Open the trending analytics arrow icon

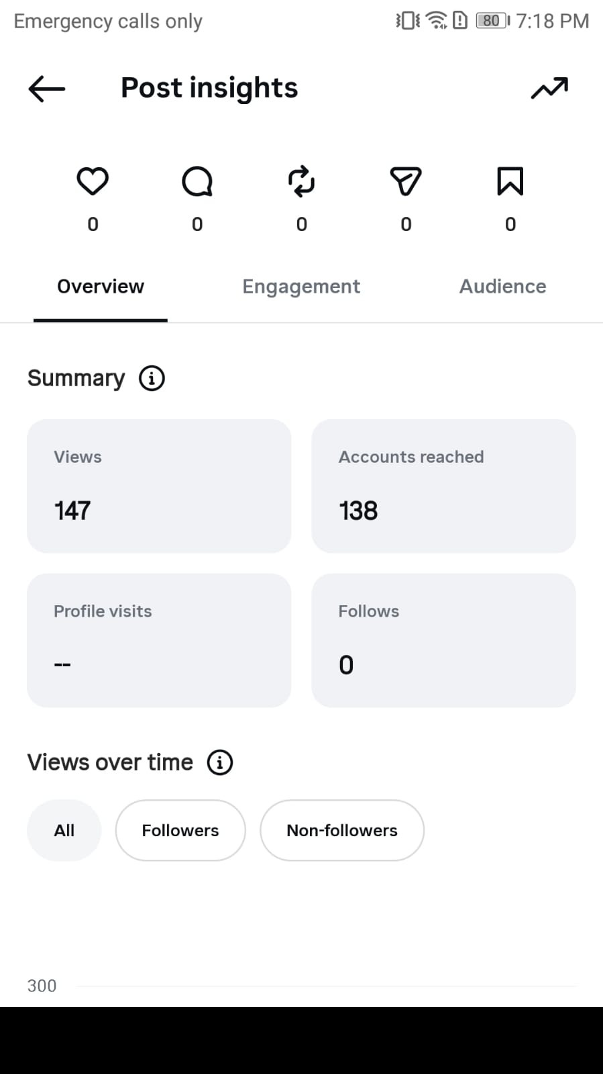pyautogui.click(x=549, y=88)
